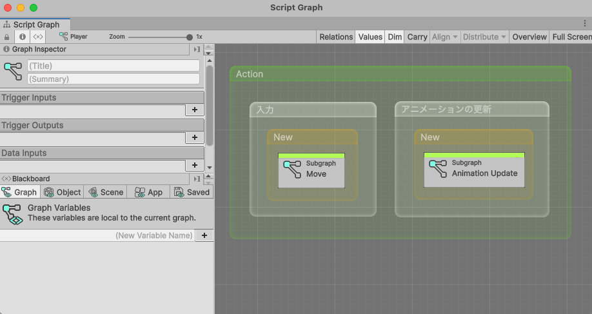The image size is (592, 314).
Task: Select the Move subgraph node label
Action: (x=316, y=174)
